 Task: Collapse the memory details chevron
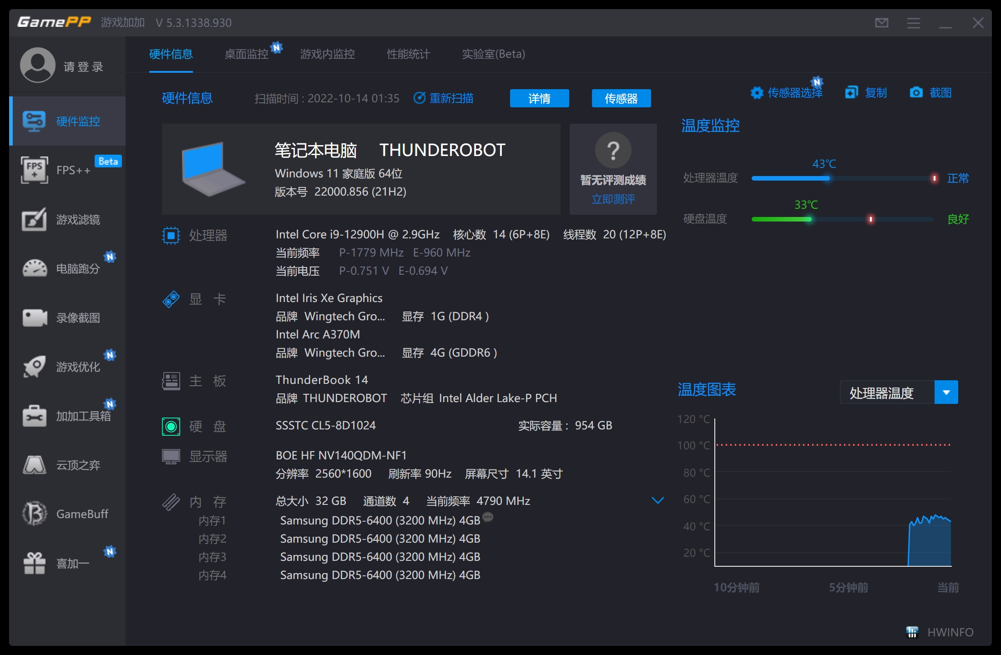pyautogui.click(x=658, y=500)
